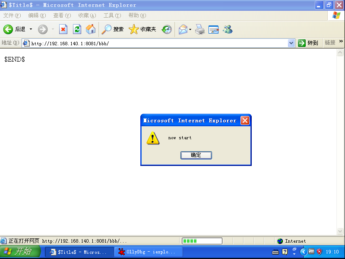The image size is (345, 259).
Task: Open the 收藏(A) menu
Action: click(x=87, y=16)
